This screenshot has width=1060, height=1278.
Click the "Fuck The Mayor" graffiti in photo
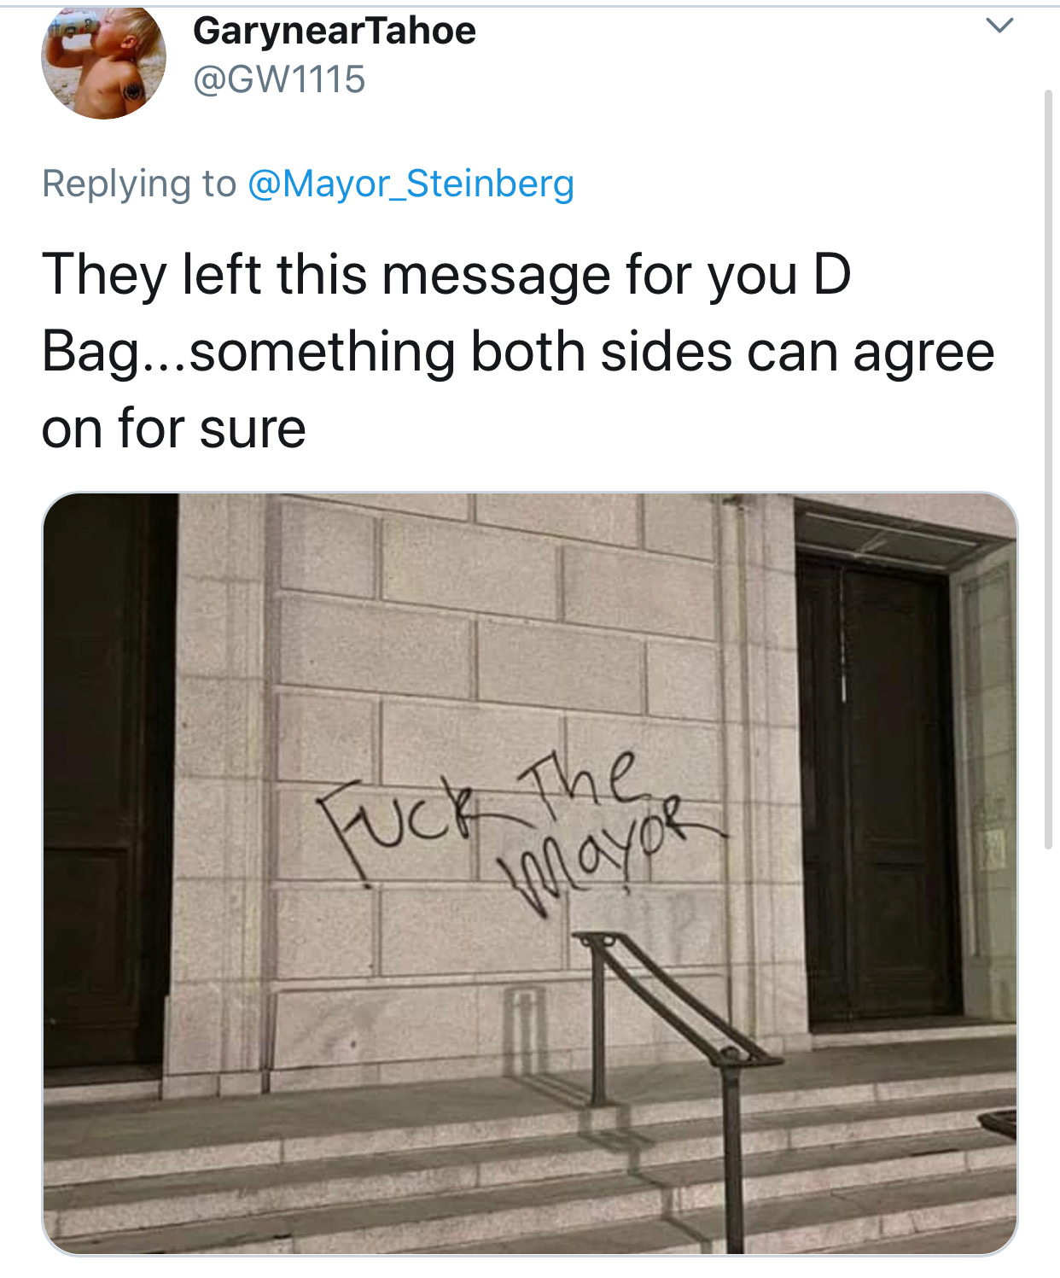point(521,826)
